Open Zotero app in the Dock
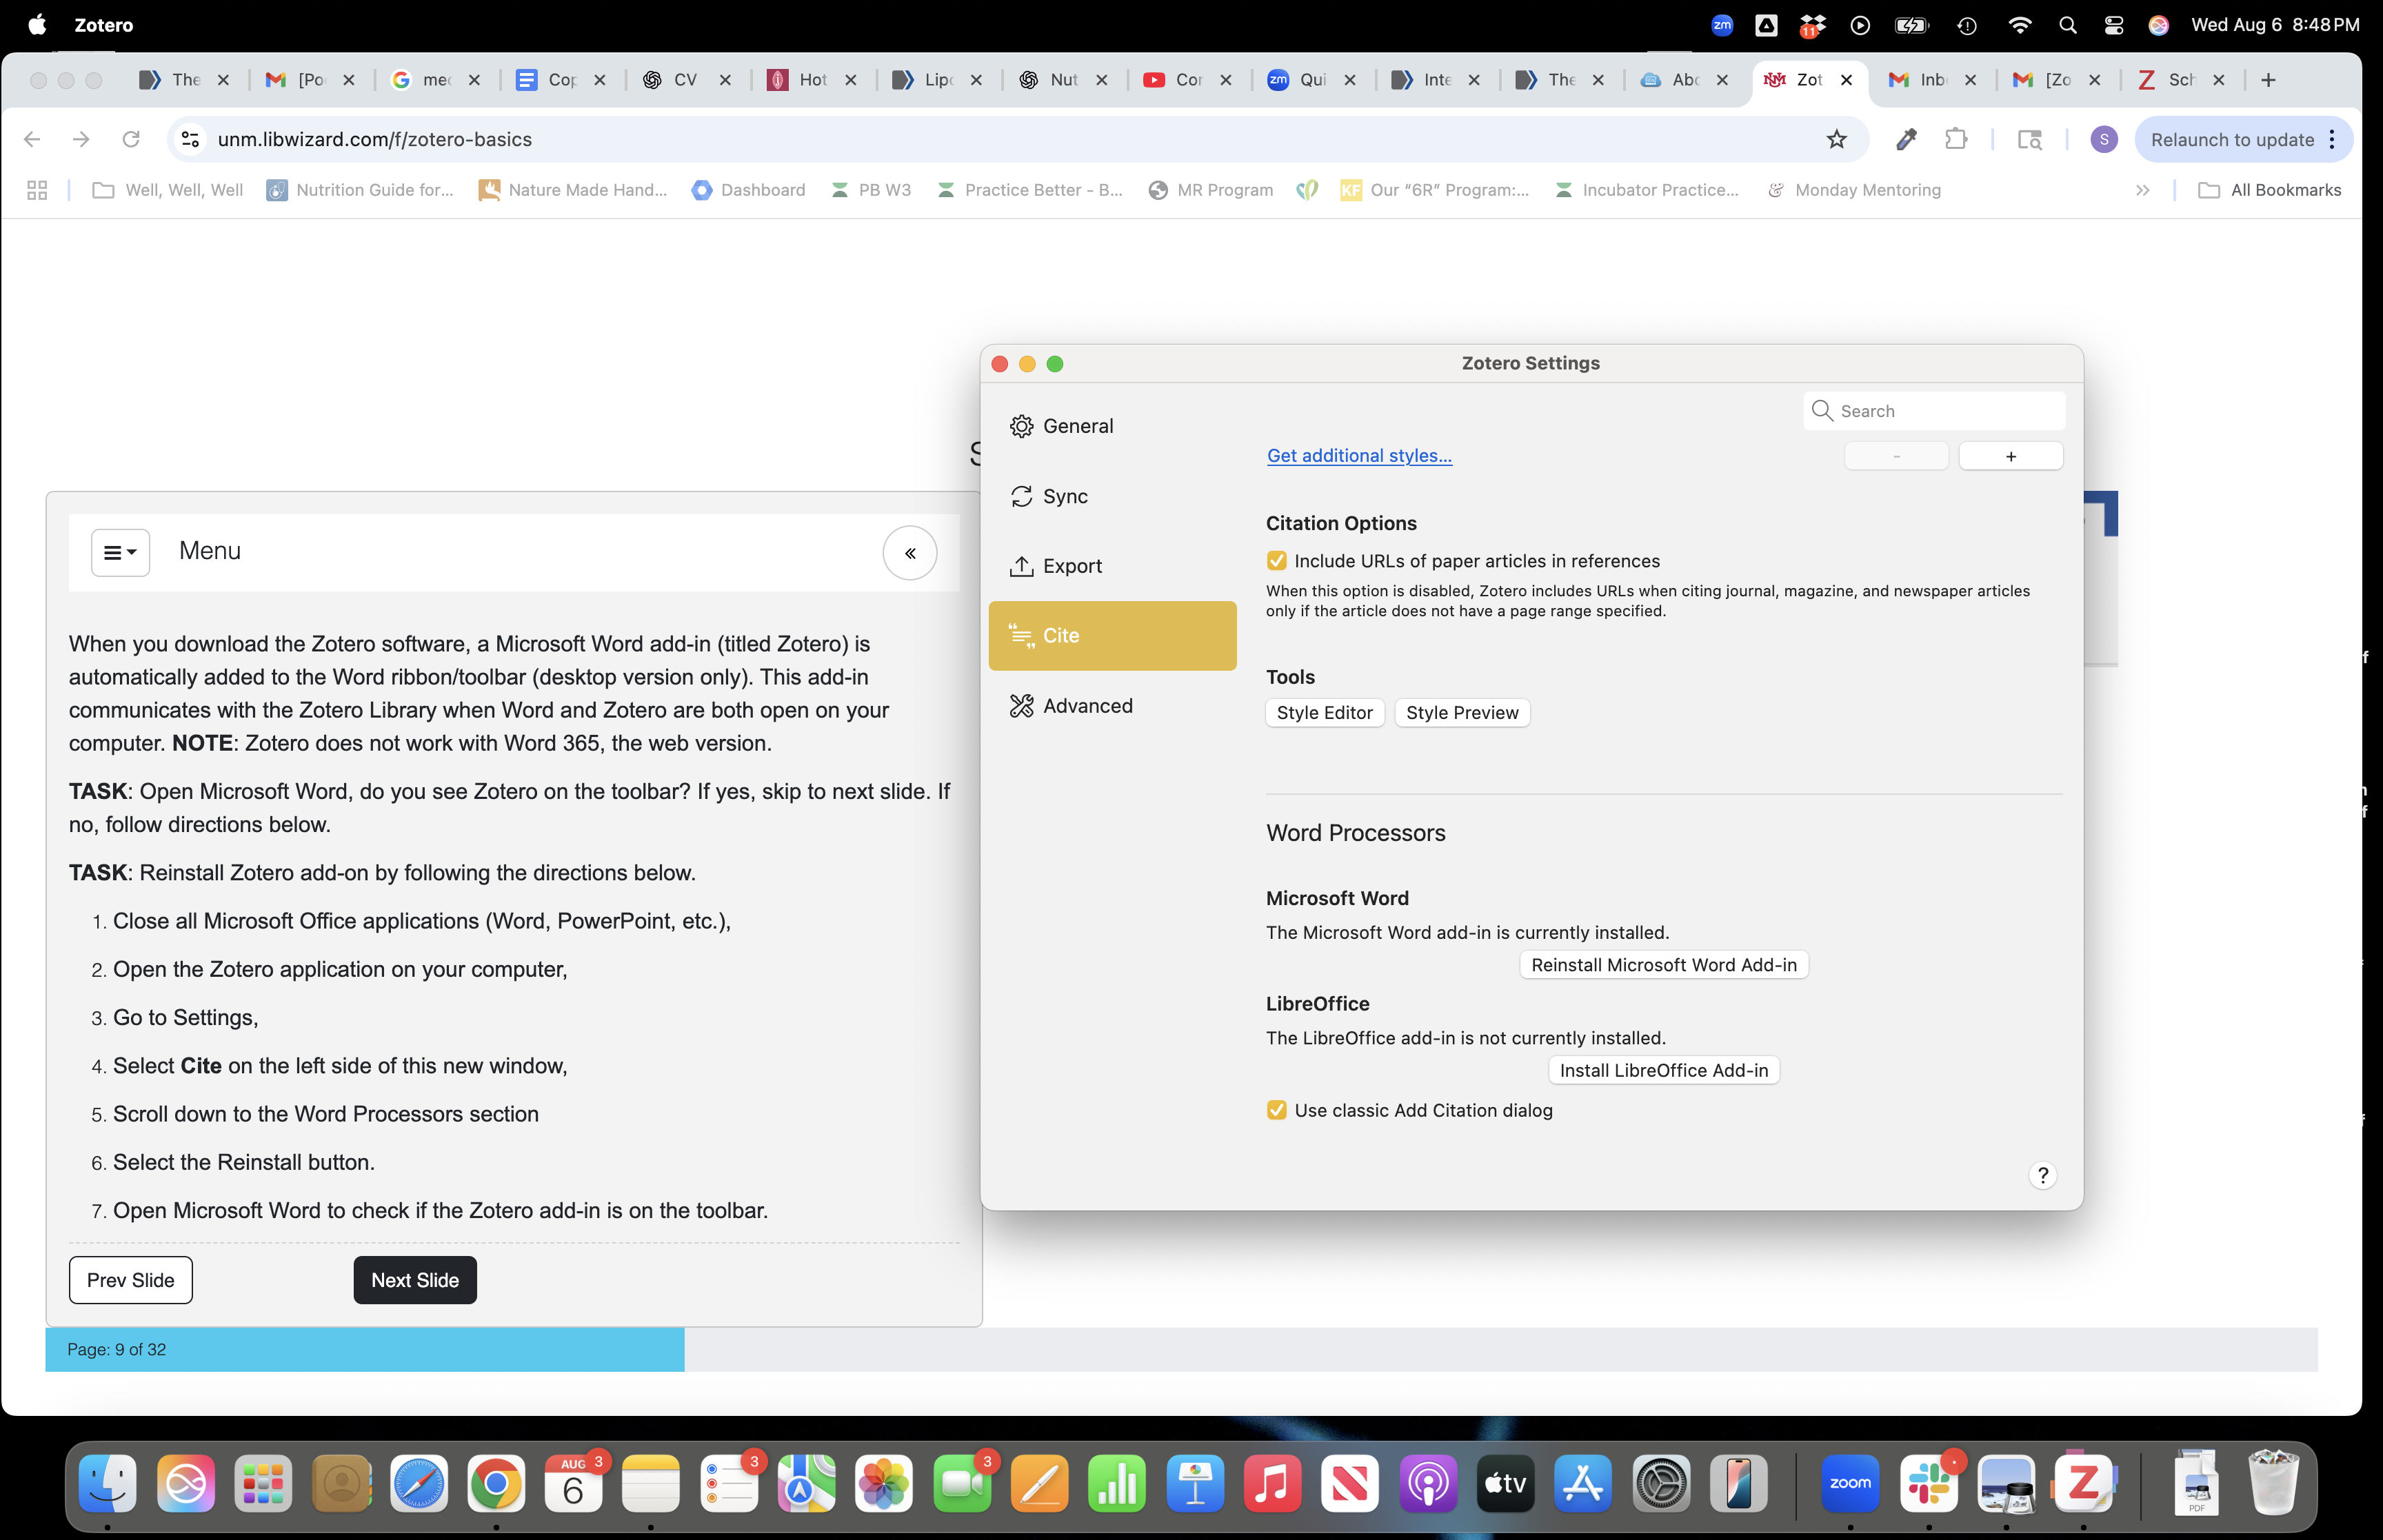The image size is (2383, 1540). (2083, 1483)
